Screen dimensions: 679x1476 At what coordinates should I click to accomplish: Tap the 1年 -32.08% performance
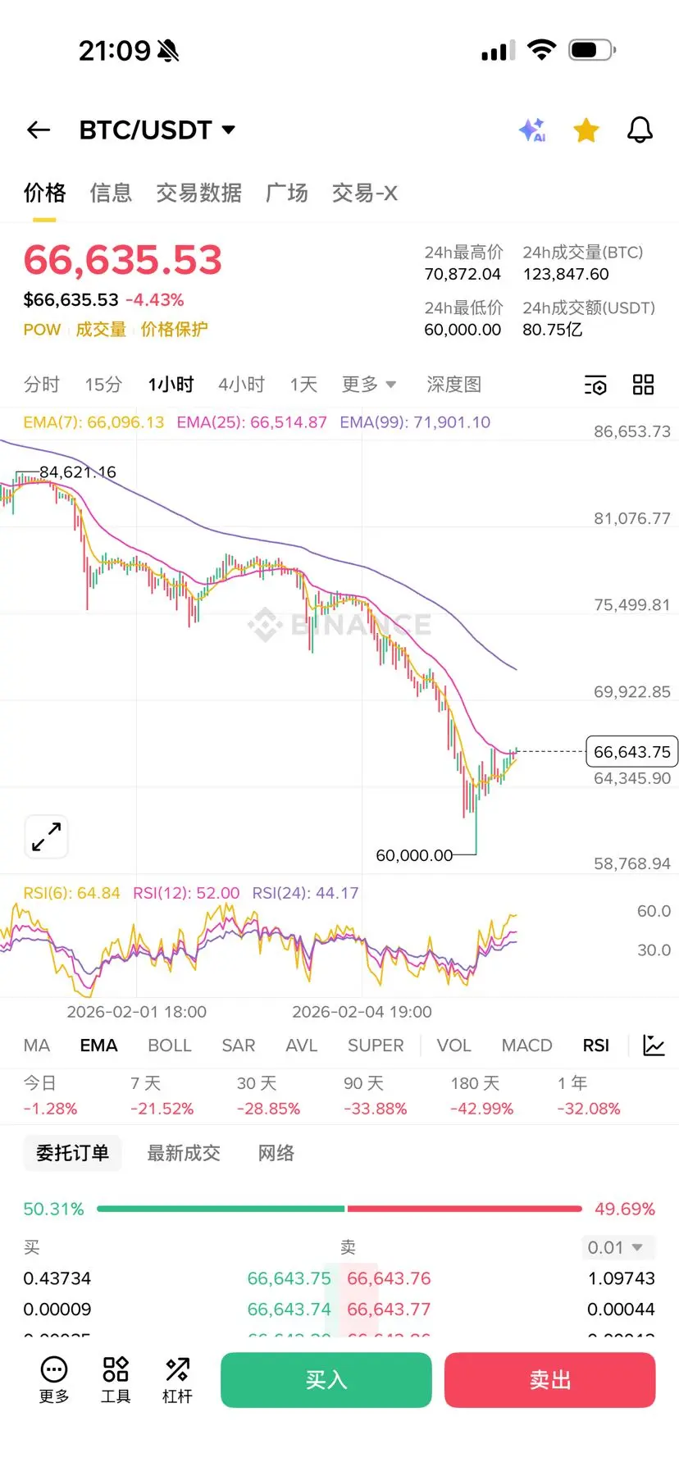click(589, 1096)
